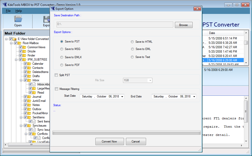Click the Browse button
Image resolution: width=252 pixels, height=156 pixels.
183,25
